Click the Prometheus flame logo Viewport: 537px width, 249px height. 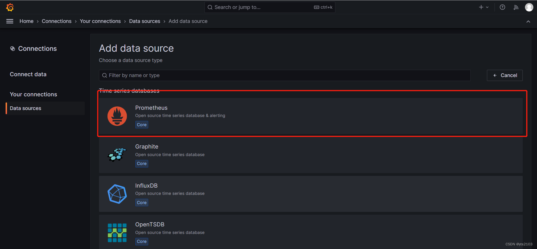[x=117, y=116]
